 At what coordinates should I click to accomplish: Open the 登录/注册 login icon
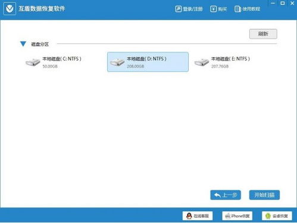178,9
